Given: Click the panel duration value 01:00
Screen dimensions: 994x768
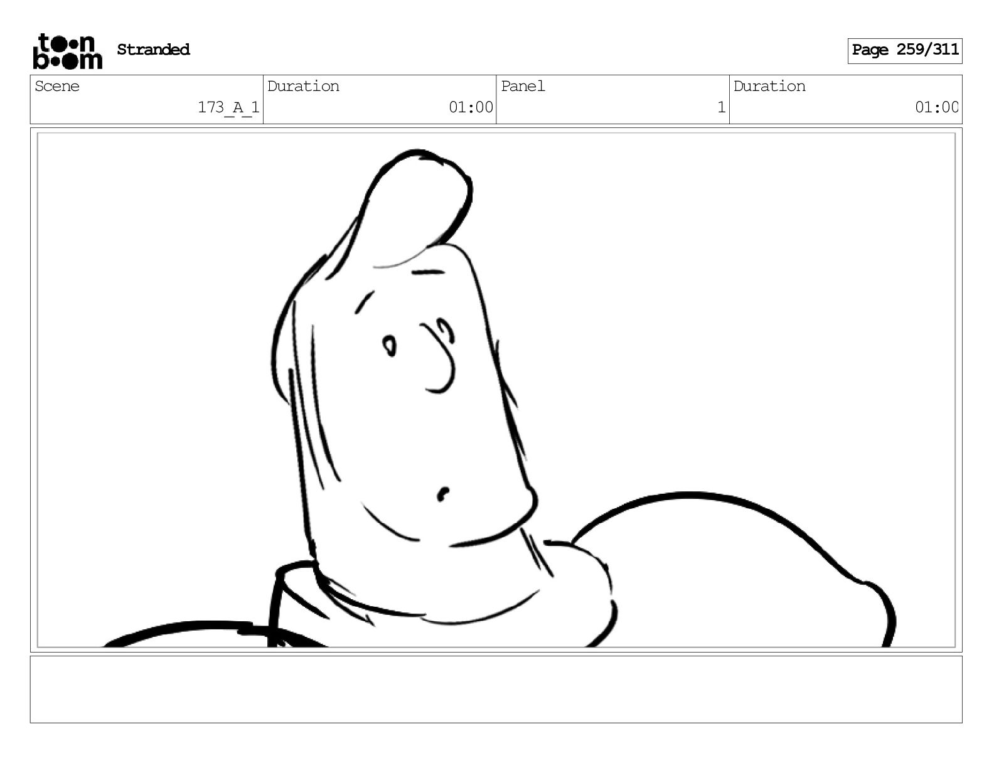Looking at the screenshot, I should (x=936, y=107).
